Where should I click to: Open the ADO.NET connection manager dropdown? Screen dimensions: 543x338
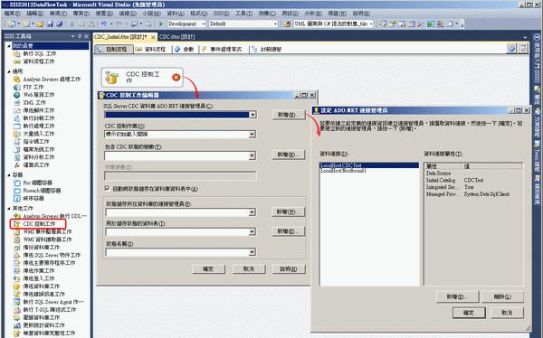click(x=252, y=115)
